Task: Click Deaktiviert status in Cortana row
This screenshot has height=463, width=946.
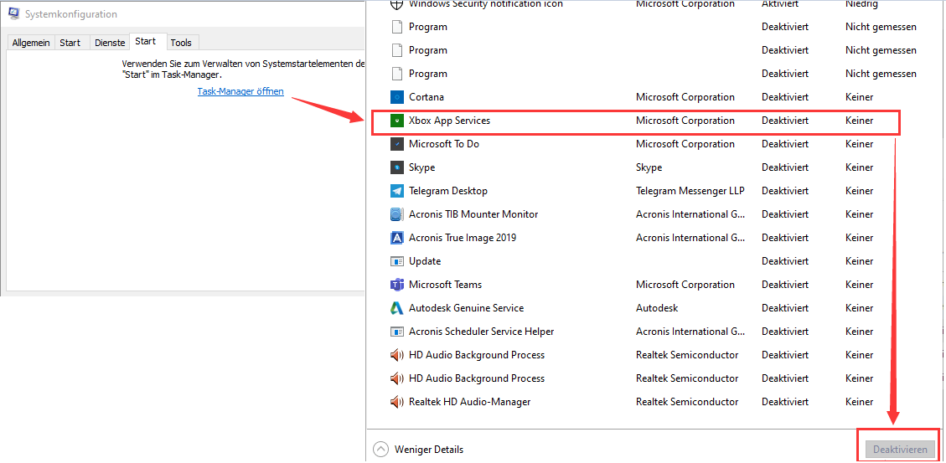Action: tap(785, 97)
